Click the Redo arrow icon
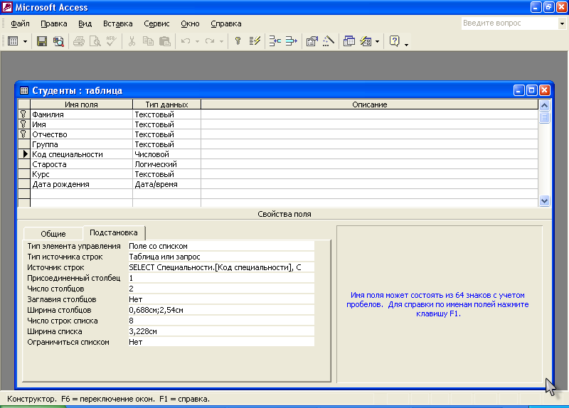569x408 pixels. 209,41
